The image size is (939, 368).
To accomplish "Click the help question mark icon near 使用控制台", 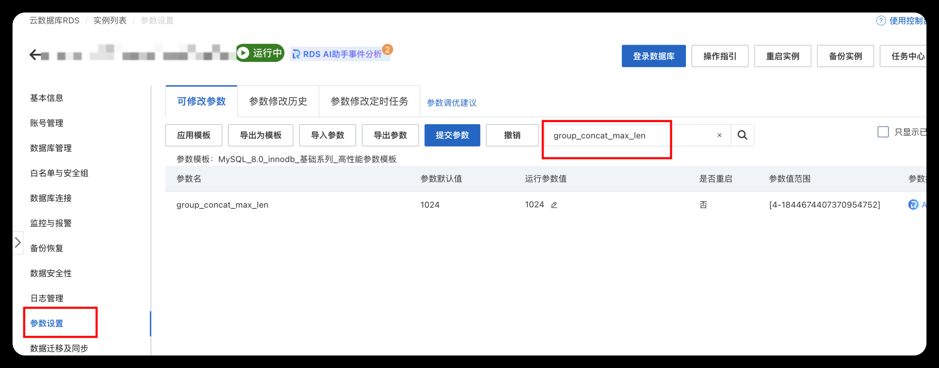I will tap(881, 21).
